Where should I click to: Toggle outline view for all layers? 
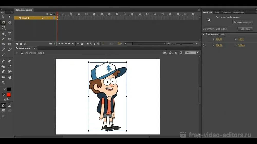coord(54,14)
